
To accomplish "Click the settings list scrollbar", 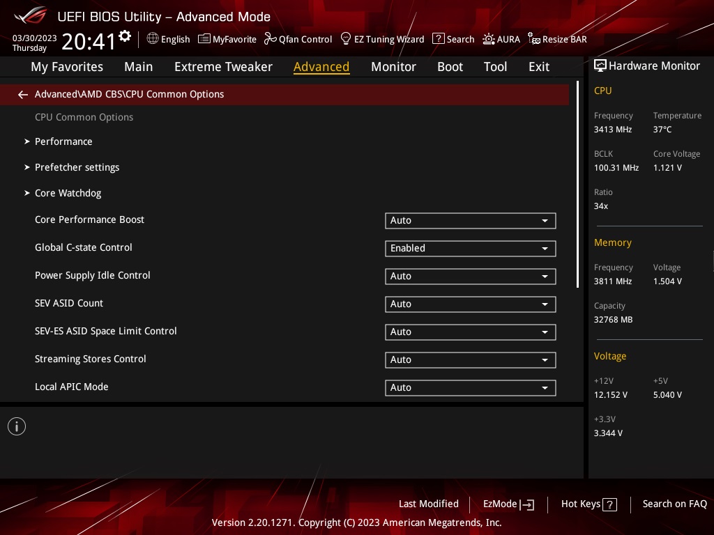I will 577,184.
